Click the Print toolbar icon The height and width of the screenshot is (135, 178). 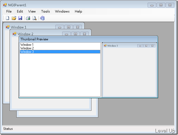pyautogui.click(x=28, y=18)
